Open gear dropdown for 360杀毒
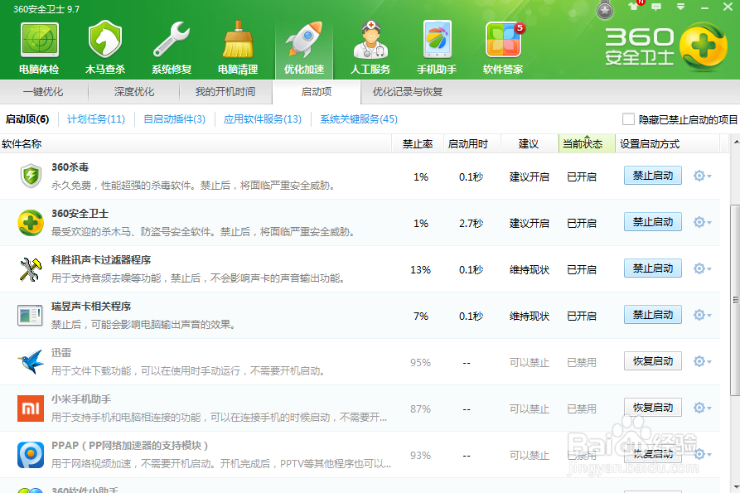Screen dimensions: 740x493 click(x=702, y=176)
